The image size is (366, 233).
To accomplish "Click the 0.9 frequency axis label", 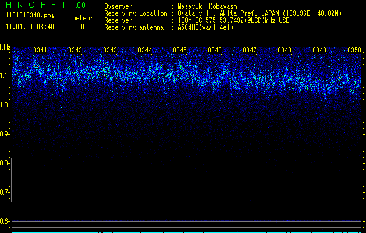I will tap(6, 134).
